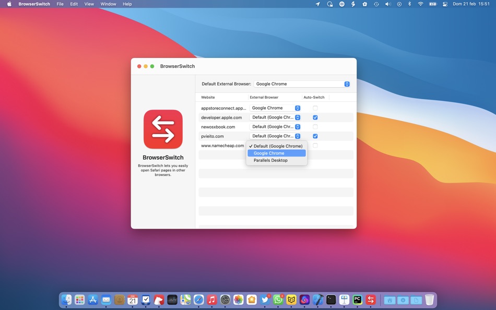The height and width of the screenshot is (310, 496).
Task: Open the BrowserSwitch app menu
Action: point(34,4)
